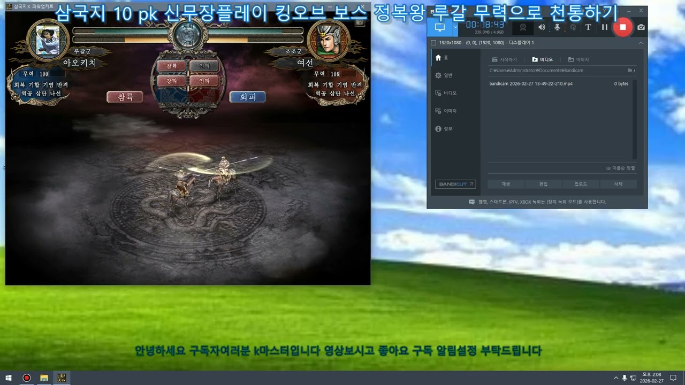Viewport: 685px width, 385px height.
Task: Click 여선 character portrait
Action: (x=328, y=39)
